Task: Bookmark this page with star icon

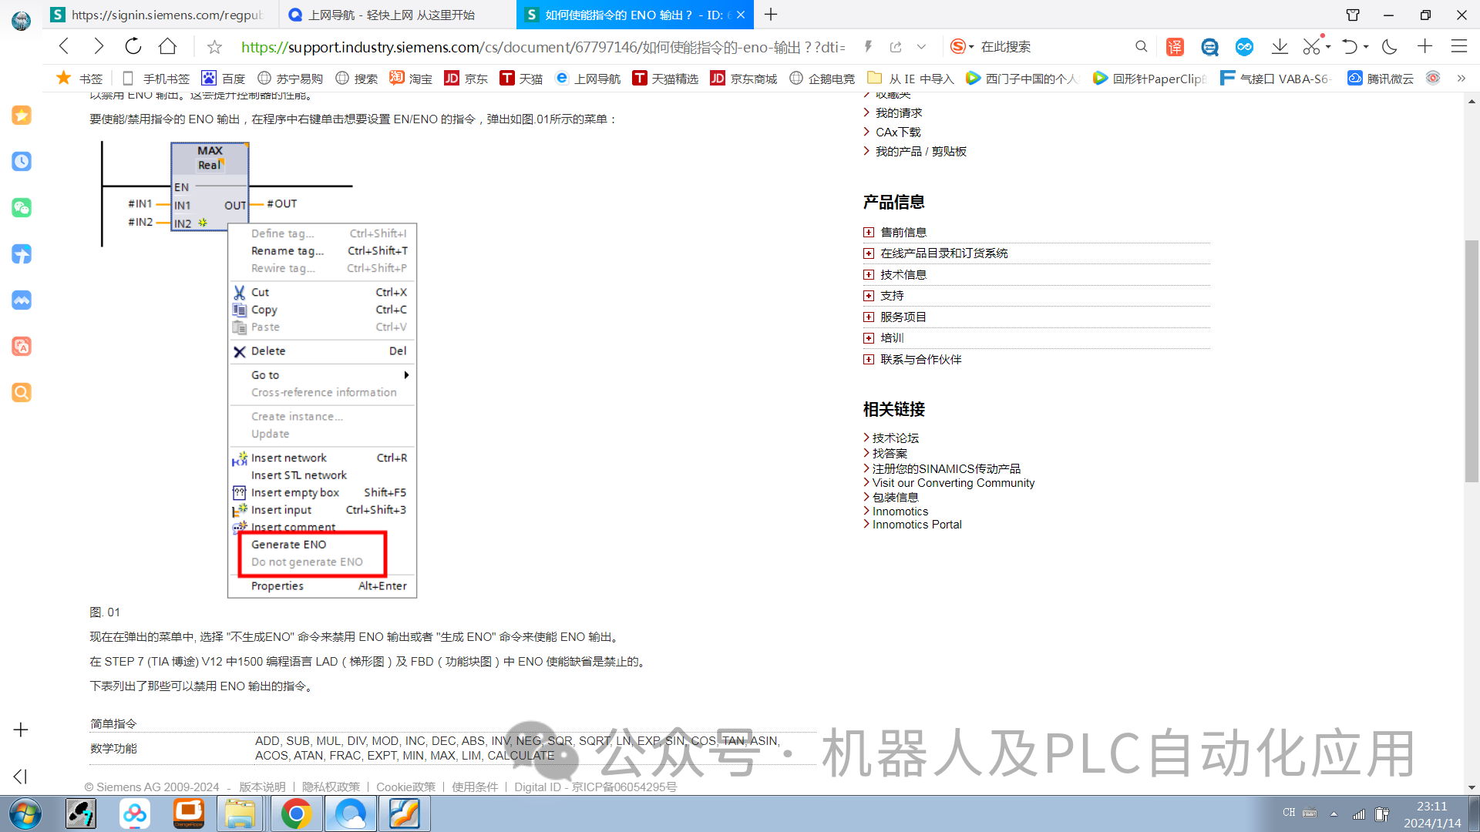Action: pyautogui.click(x=214, y=48)
